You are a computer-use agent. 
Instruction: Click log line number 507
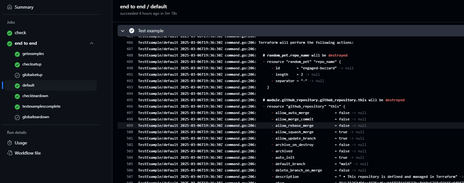coord(130,177)
